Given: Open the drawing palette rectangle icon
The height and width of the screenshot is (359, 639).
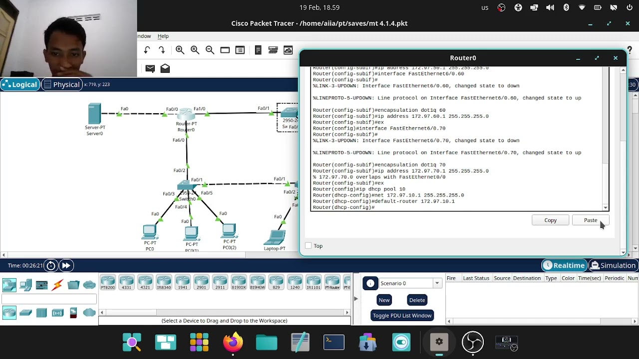Looking at the screenshot, I should point(225,50).
